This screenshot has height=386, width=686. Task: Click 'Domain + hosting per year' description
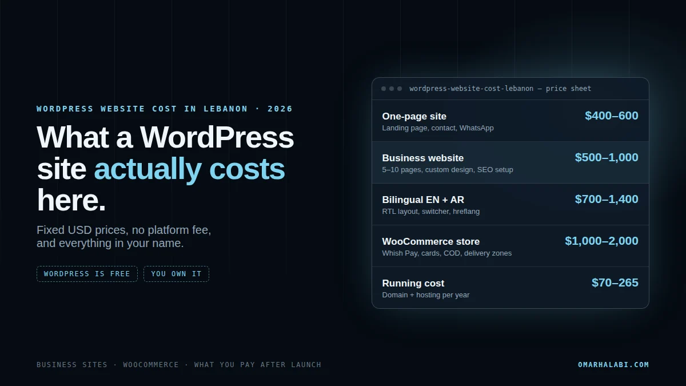point(426,295)
